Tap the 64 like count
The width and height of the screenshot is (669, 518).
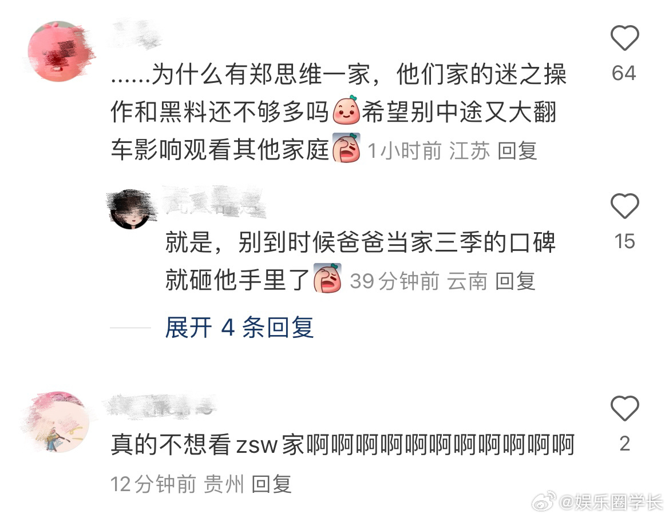click(624, 73)
